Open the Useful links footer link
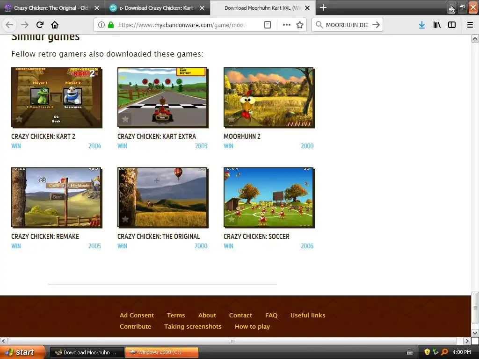The height and width of the screenshot is (359, 479). pyautogui.click(x=308, y=315)
